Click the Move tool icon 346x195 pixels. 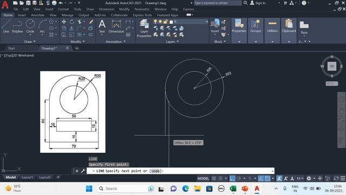(64, 22)
